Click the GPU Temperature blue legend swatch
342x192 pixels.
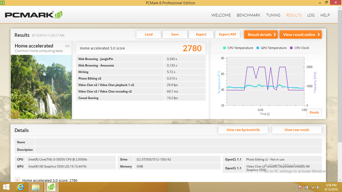tap(258, 48)
